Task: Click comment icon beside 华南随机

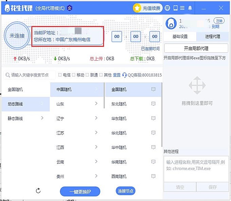Action: 153,162
